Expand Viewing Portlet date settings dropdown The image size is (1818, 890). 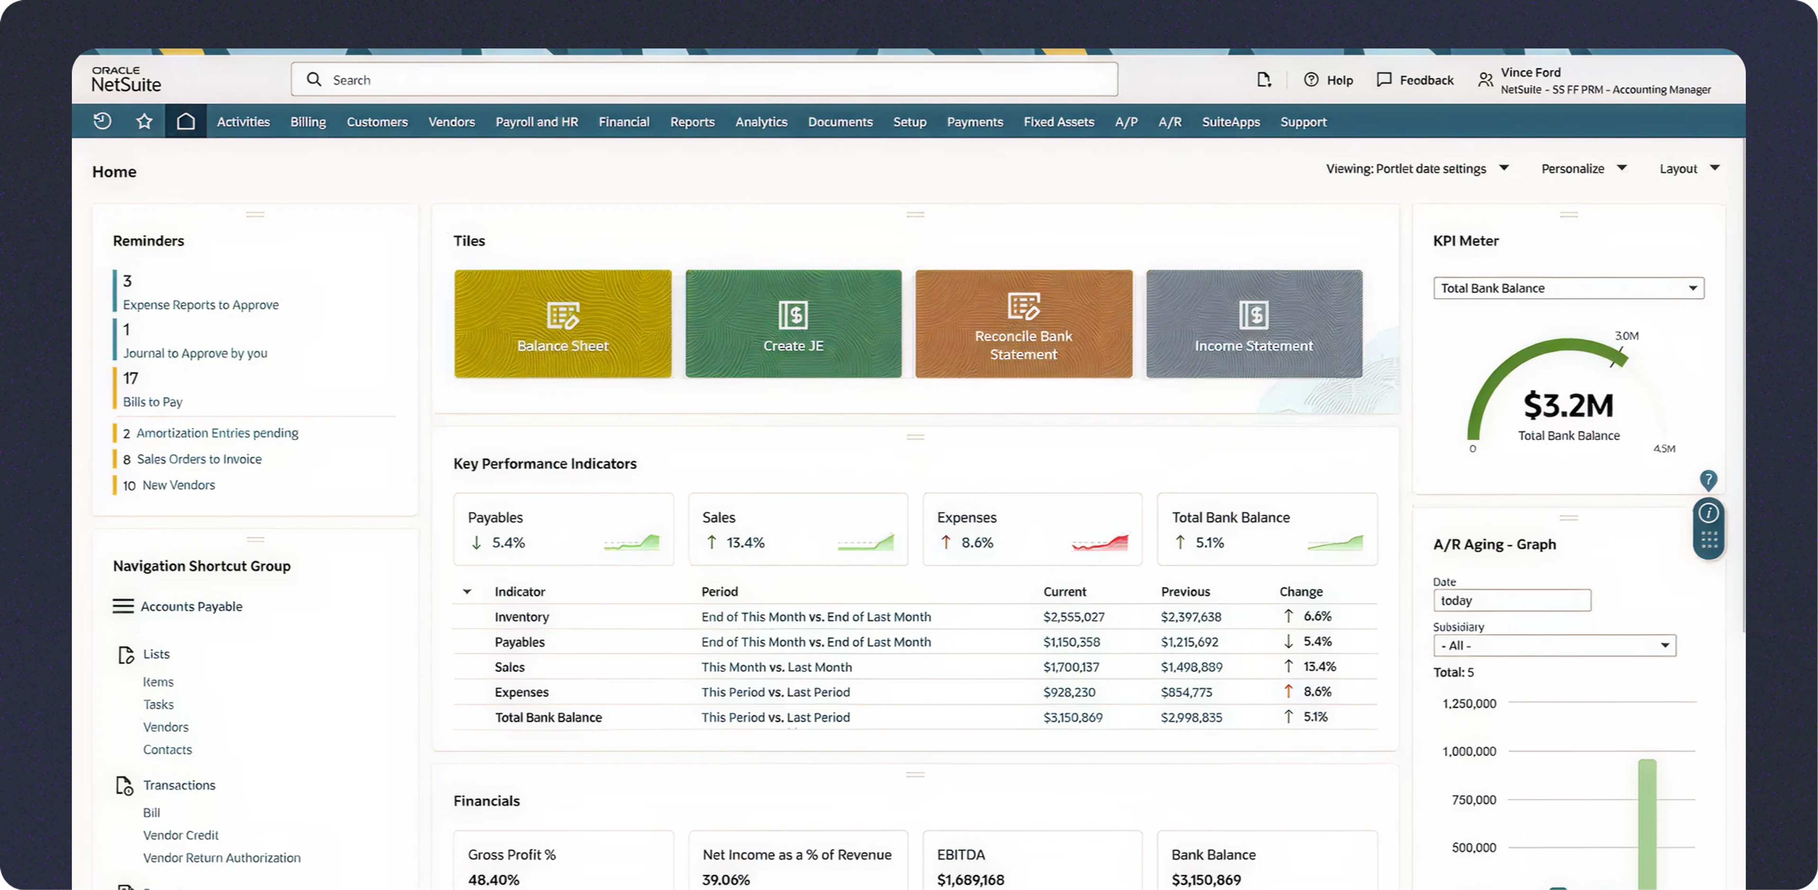click(1417, 168)
